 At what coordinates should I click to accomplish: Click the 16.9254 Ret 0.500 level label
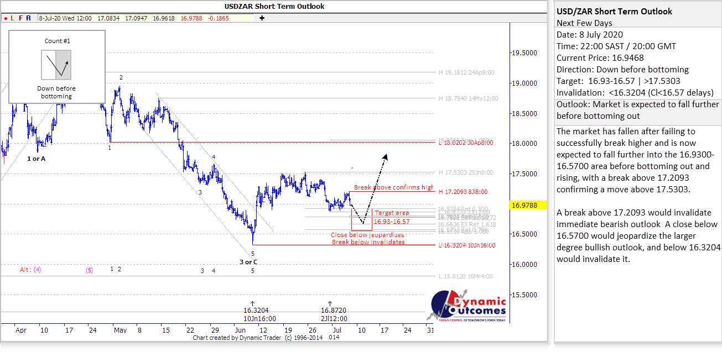[x=464, y=210]
